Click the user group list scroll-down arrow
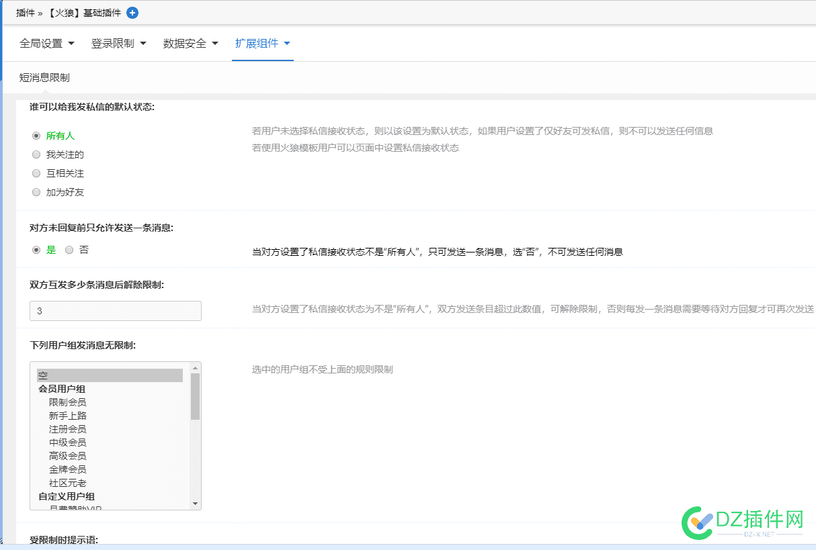Viewport: 816px width, 550px height. tap(195, 504)
